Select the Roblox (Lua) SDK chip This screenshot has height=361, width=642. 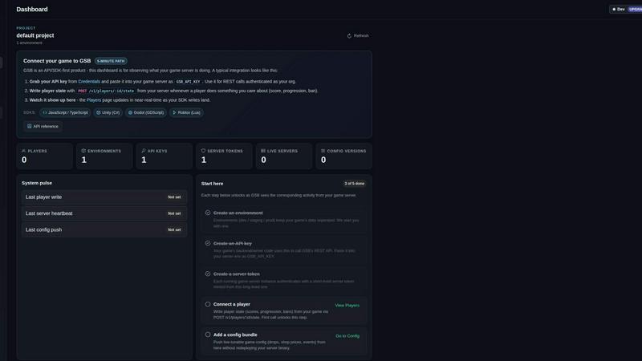(x=186, y=112)
